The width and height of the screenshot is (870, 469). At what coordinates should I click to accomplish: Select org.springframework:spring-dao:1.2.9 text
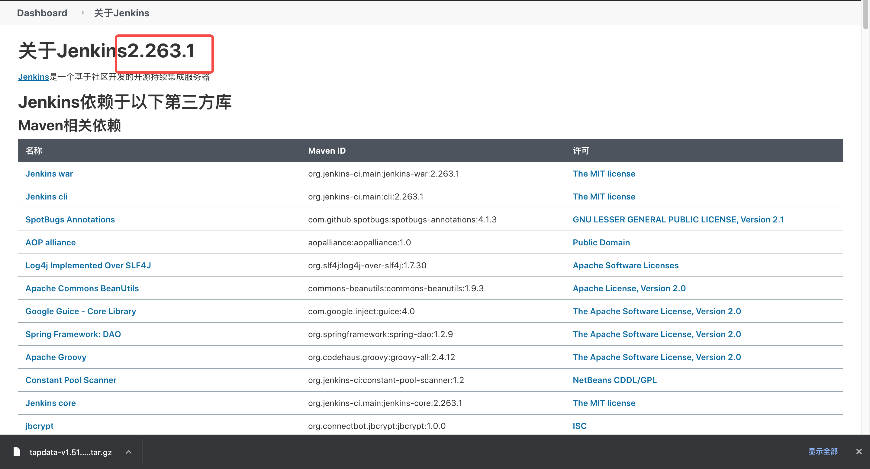point(380,334)
